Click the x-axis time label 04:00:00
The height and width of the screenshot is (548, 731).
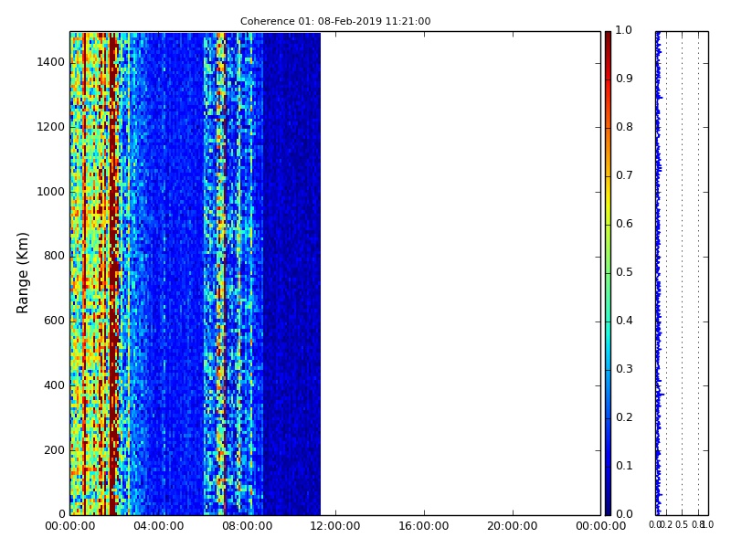tap(158, 526)
